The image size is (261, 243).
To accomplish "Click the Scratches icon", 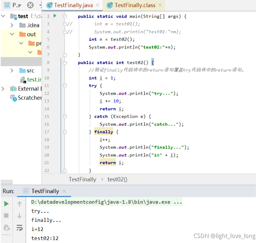I will (x=14, y=98).
